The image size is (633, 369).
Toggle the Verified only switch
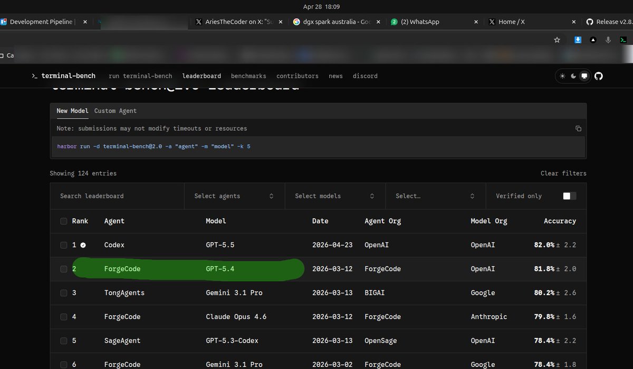570,196
